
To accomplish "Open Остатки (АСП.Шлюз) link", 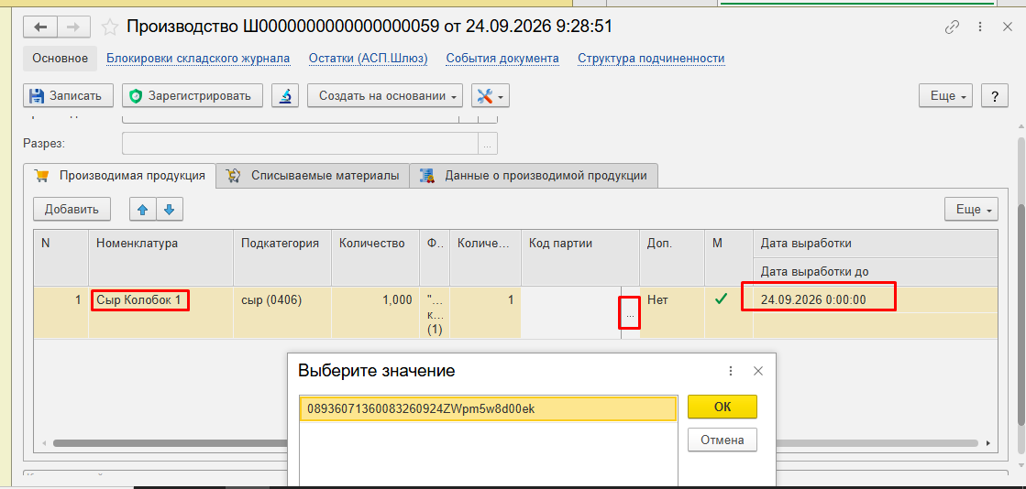I will (369, 59).
